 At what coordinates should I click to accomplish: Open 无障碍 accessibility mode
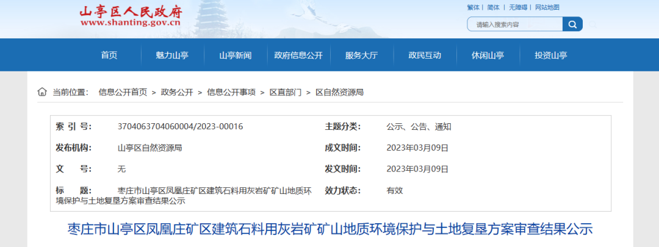tap(517, 7)
